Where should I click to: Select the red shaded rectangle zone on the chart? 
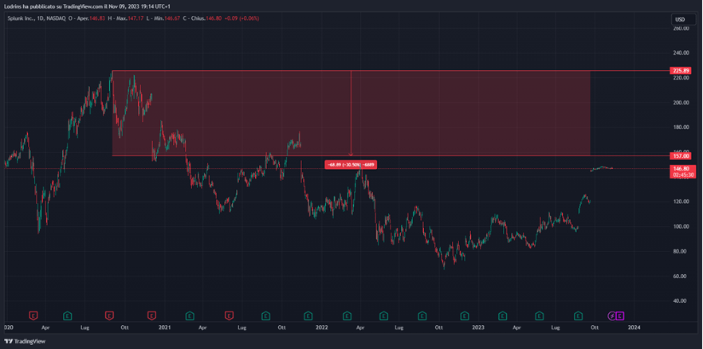(239, 112)
